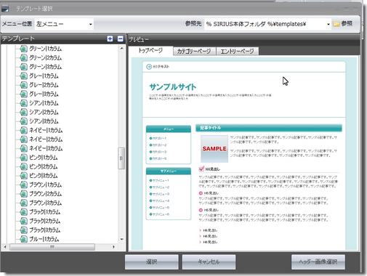This screenshot has height=276, width=367.
Task: Switch to the カテゴリーページ preview tab
Action: coord(194,52)
